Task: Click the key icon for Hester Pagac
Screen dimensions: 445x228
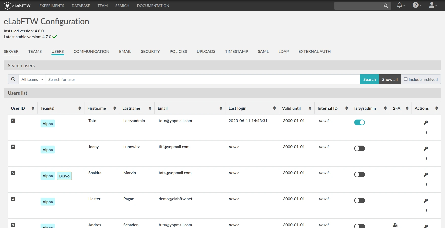Action: tap(426, 201)
